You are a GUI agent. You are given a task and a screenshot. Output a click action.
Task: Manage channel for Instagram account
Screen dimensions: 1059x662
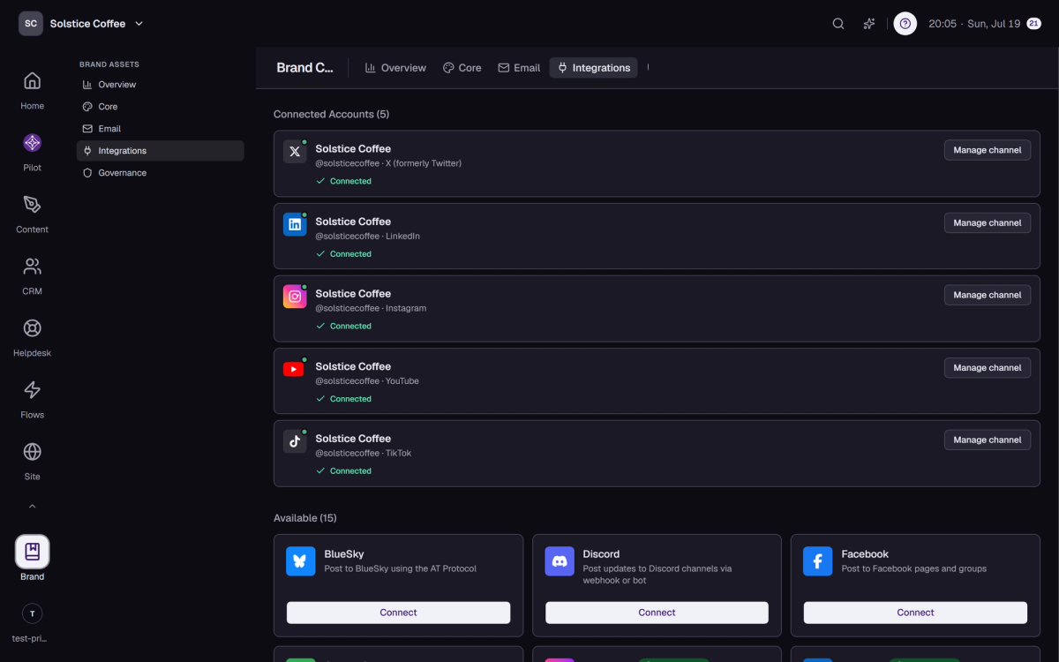[x=988, y=295]
